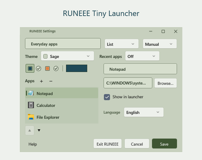
Task: Click the Cancel button
Action: tap(137, 144)
